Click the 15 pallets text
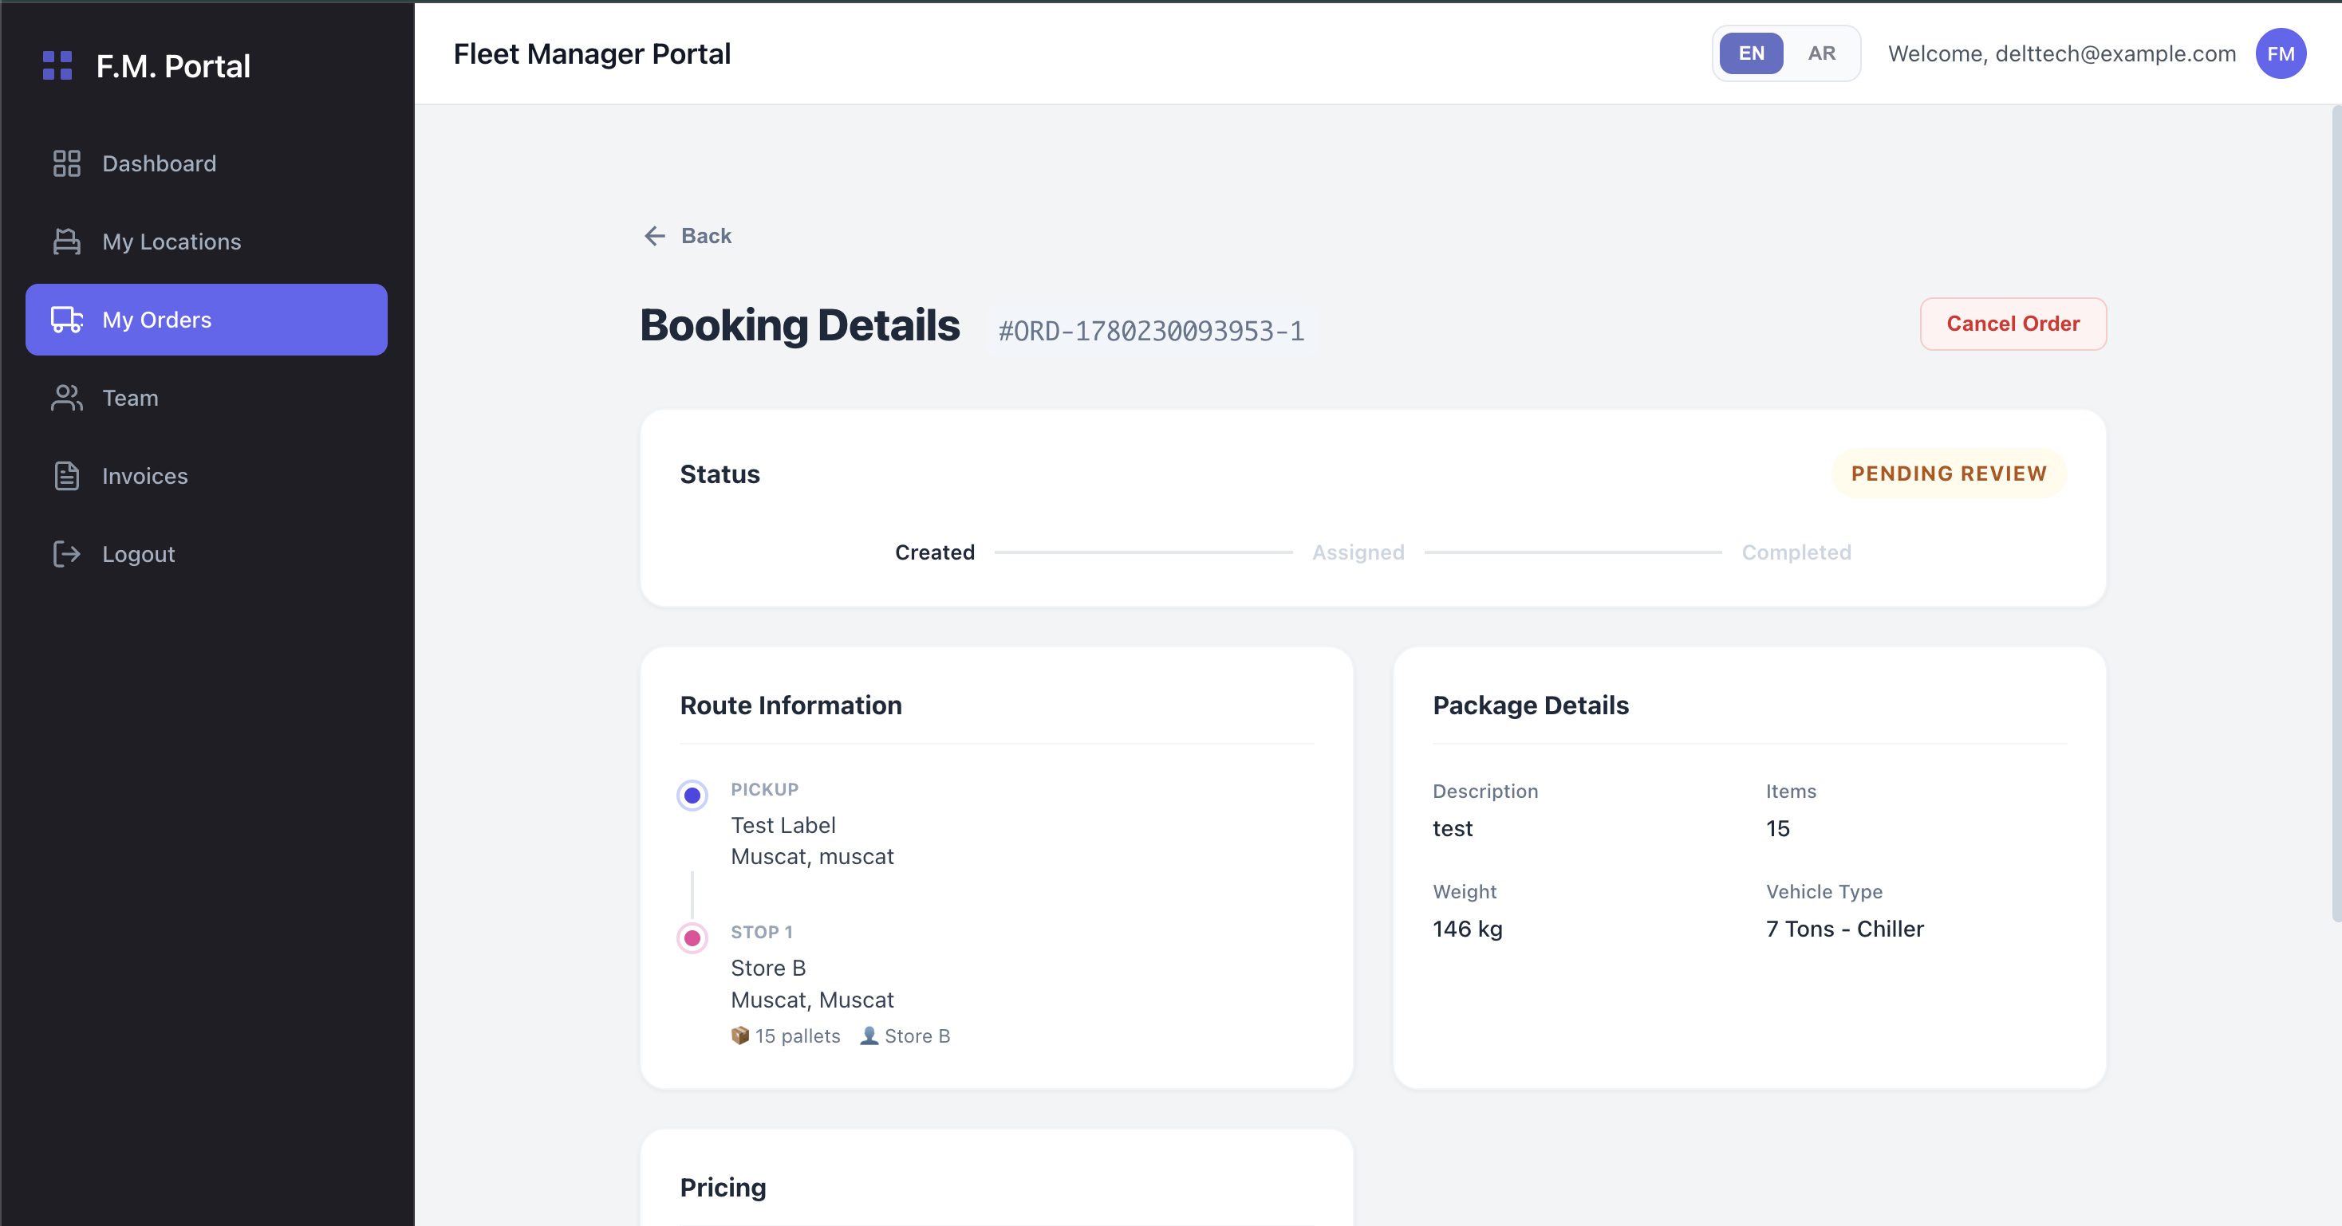The height and width of the screenshot is (1226, 2342). pyautogui.click(x=798, y=1036)
